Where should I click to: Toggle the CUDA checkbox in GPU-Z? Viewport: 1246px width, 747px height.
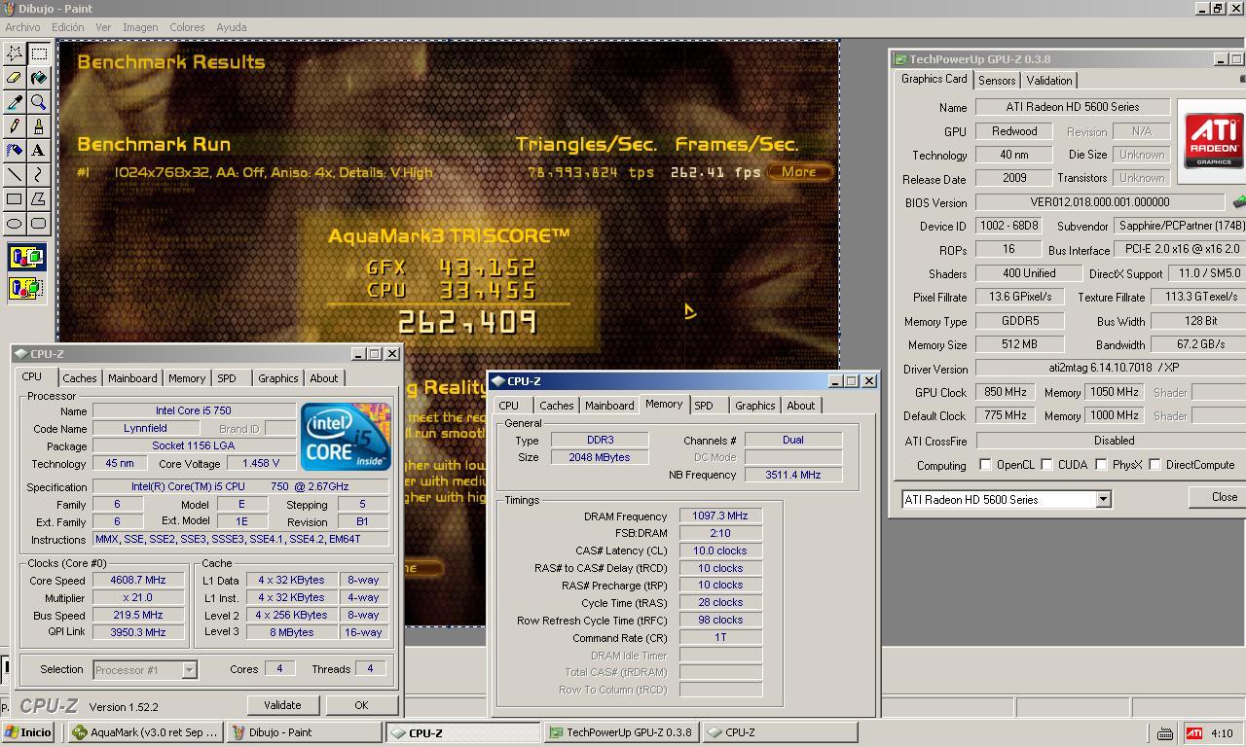coord(1046,465)
